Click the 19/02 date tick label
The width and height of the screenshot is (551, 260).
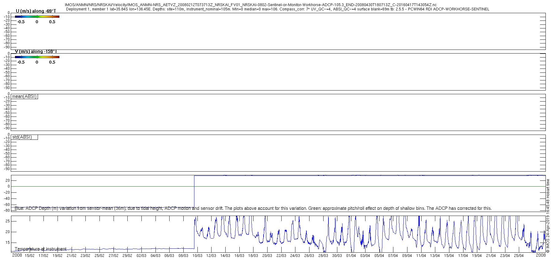click(x=58, y=256)
